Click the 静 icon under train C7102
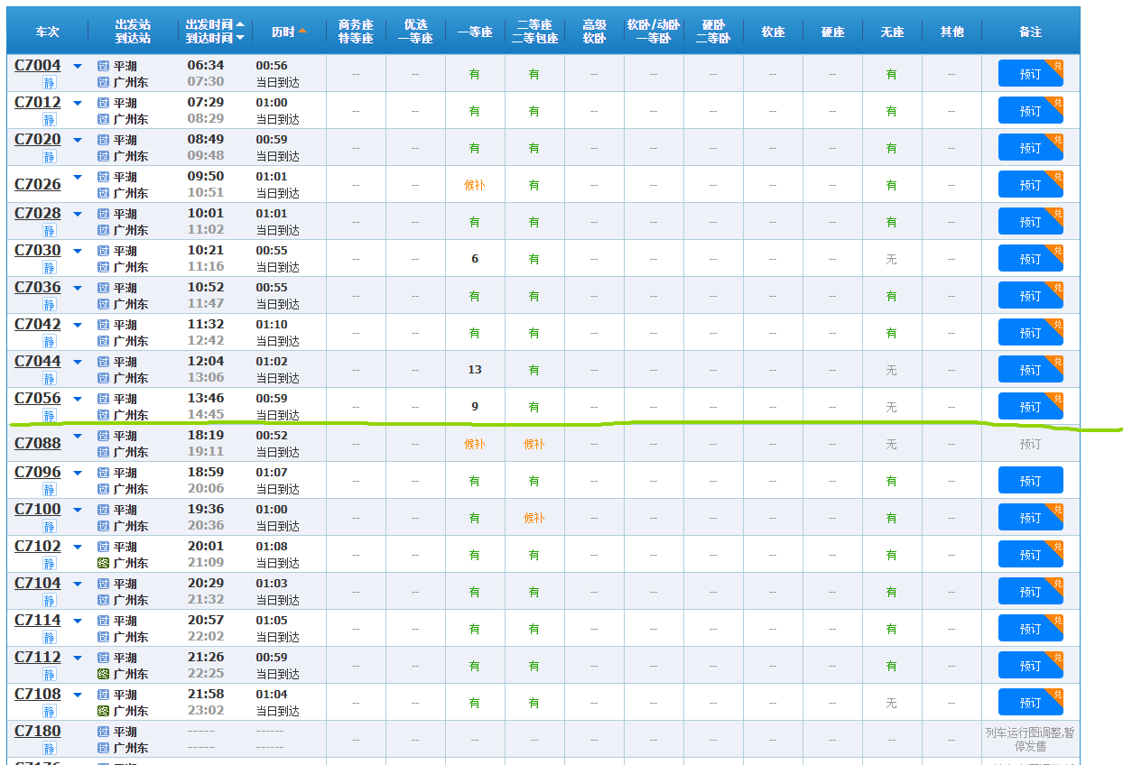This screenshot has height=765, width=1123. pyautogui.click(x=49, y=564)
